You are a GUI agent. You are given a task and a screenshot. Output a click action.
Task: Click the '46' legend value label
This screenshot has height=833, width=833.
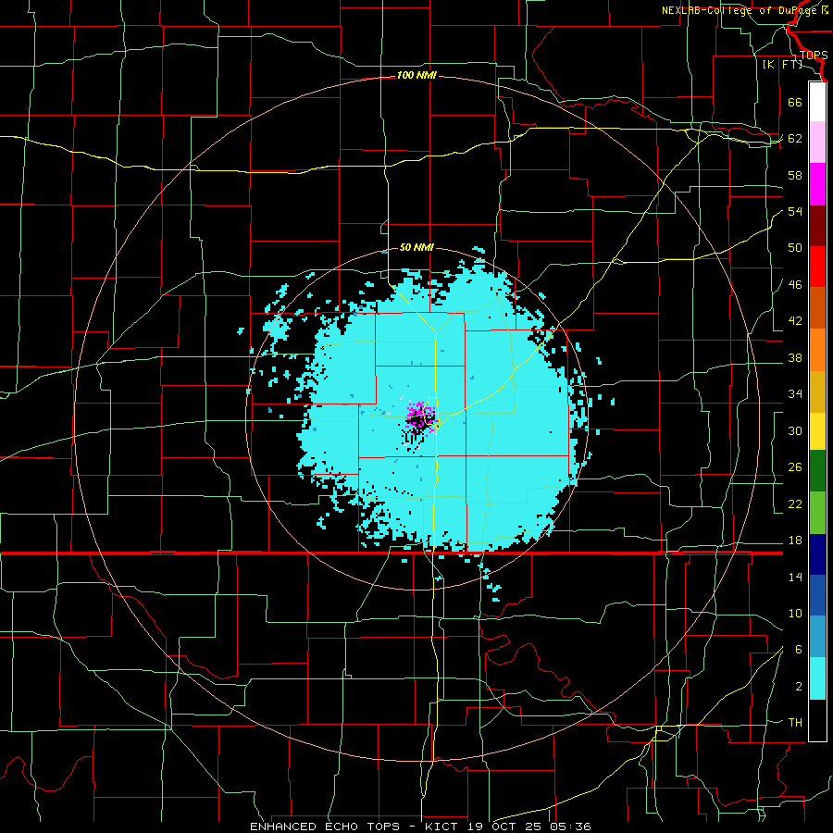[x=795, y=285]
